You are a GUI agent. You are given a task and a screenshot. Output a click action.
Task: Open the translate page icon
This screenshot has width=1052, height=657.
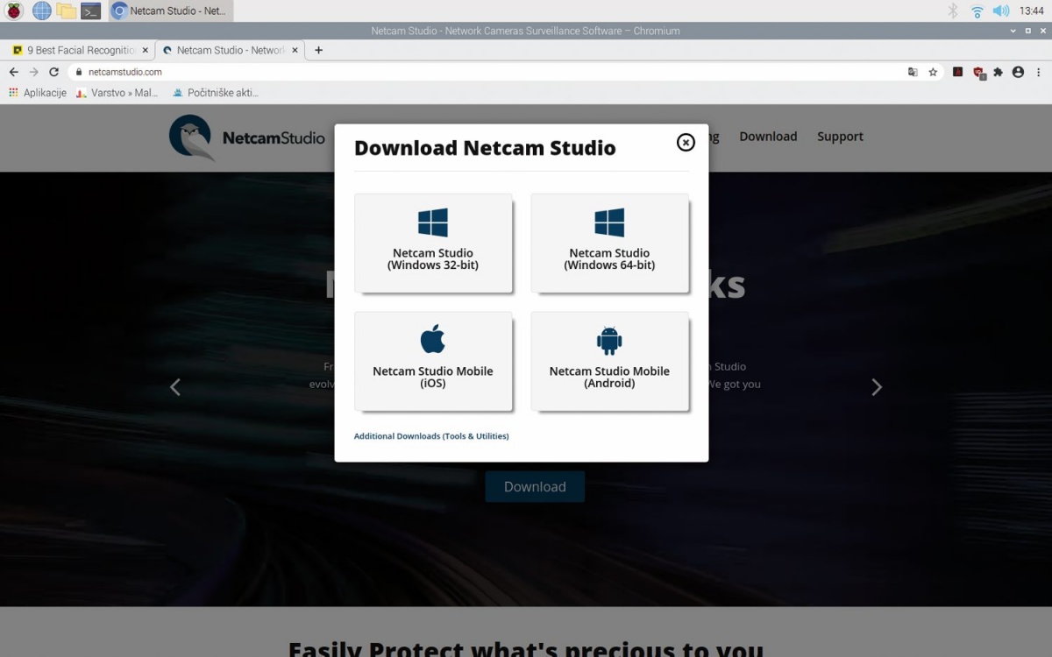point(913,72)
